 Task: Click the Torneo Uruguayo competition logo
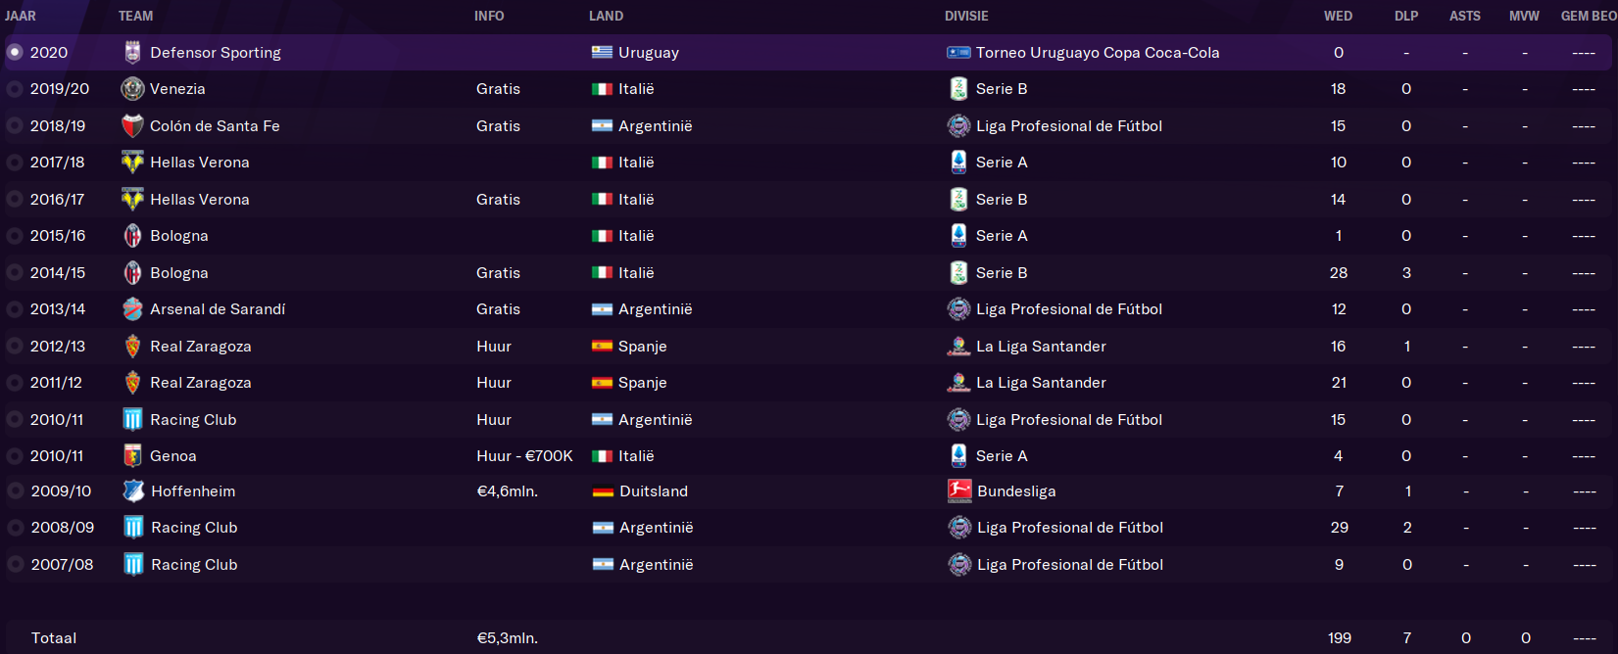click(958, 53)
